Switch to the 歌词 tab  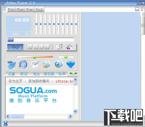pyautogui.click(x=24, y=74)
